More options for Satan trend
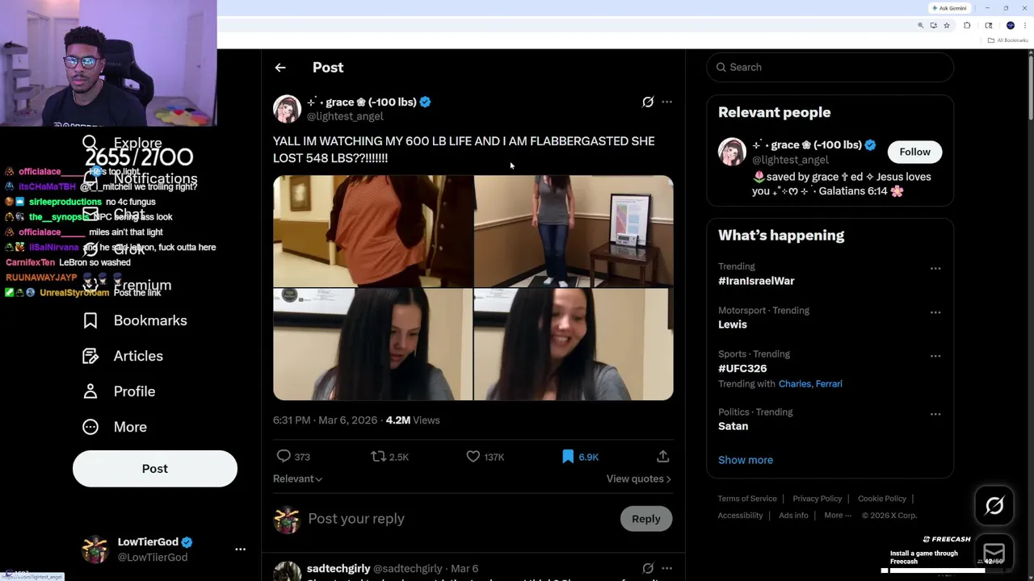Viewport: 1034px width, 581px height. (935, 414)
